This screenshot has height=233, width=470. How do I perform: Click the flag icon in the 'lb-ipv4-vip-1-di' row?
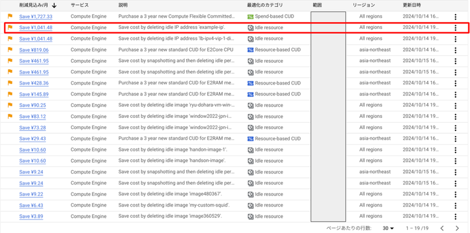[x=10, y=38]
